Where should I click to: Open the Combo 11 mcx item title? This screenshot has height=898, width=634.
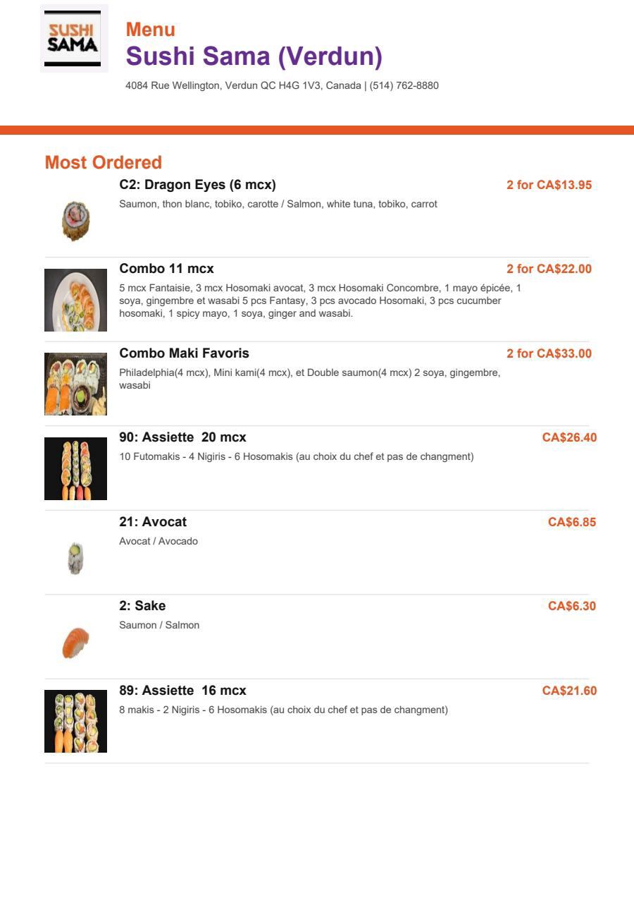pyautogui.click(x=167, y=269)
